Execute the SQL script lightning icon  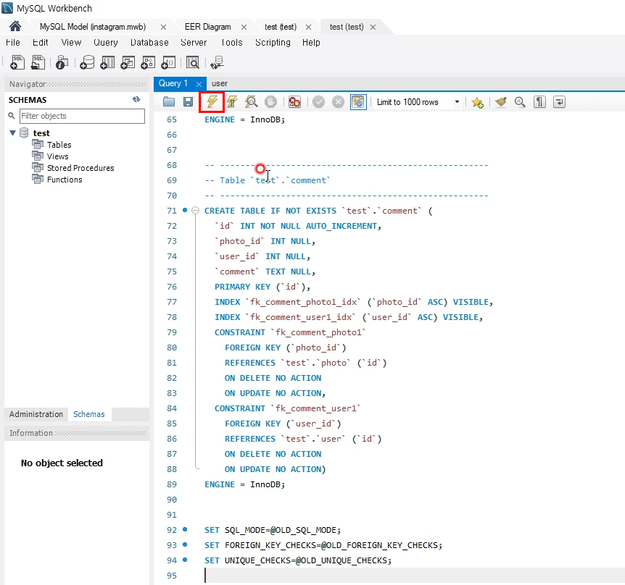[x=212, y=102]
